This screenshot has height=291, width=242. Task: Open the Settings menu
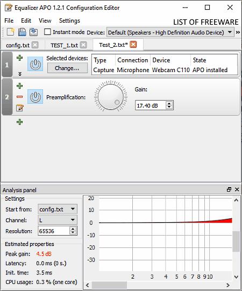(x=69, y=20)
